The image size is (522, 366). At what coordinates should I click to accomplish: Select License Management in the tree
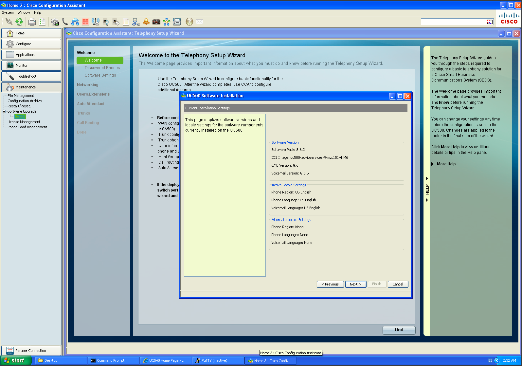coord(24,122)
